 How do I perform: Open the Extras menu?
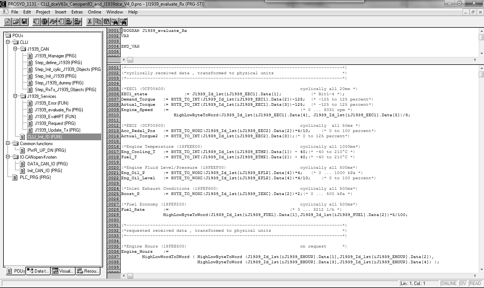(x=77, y=12)
